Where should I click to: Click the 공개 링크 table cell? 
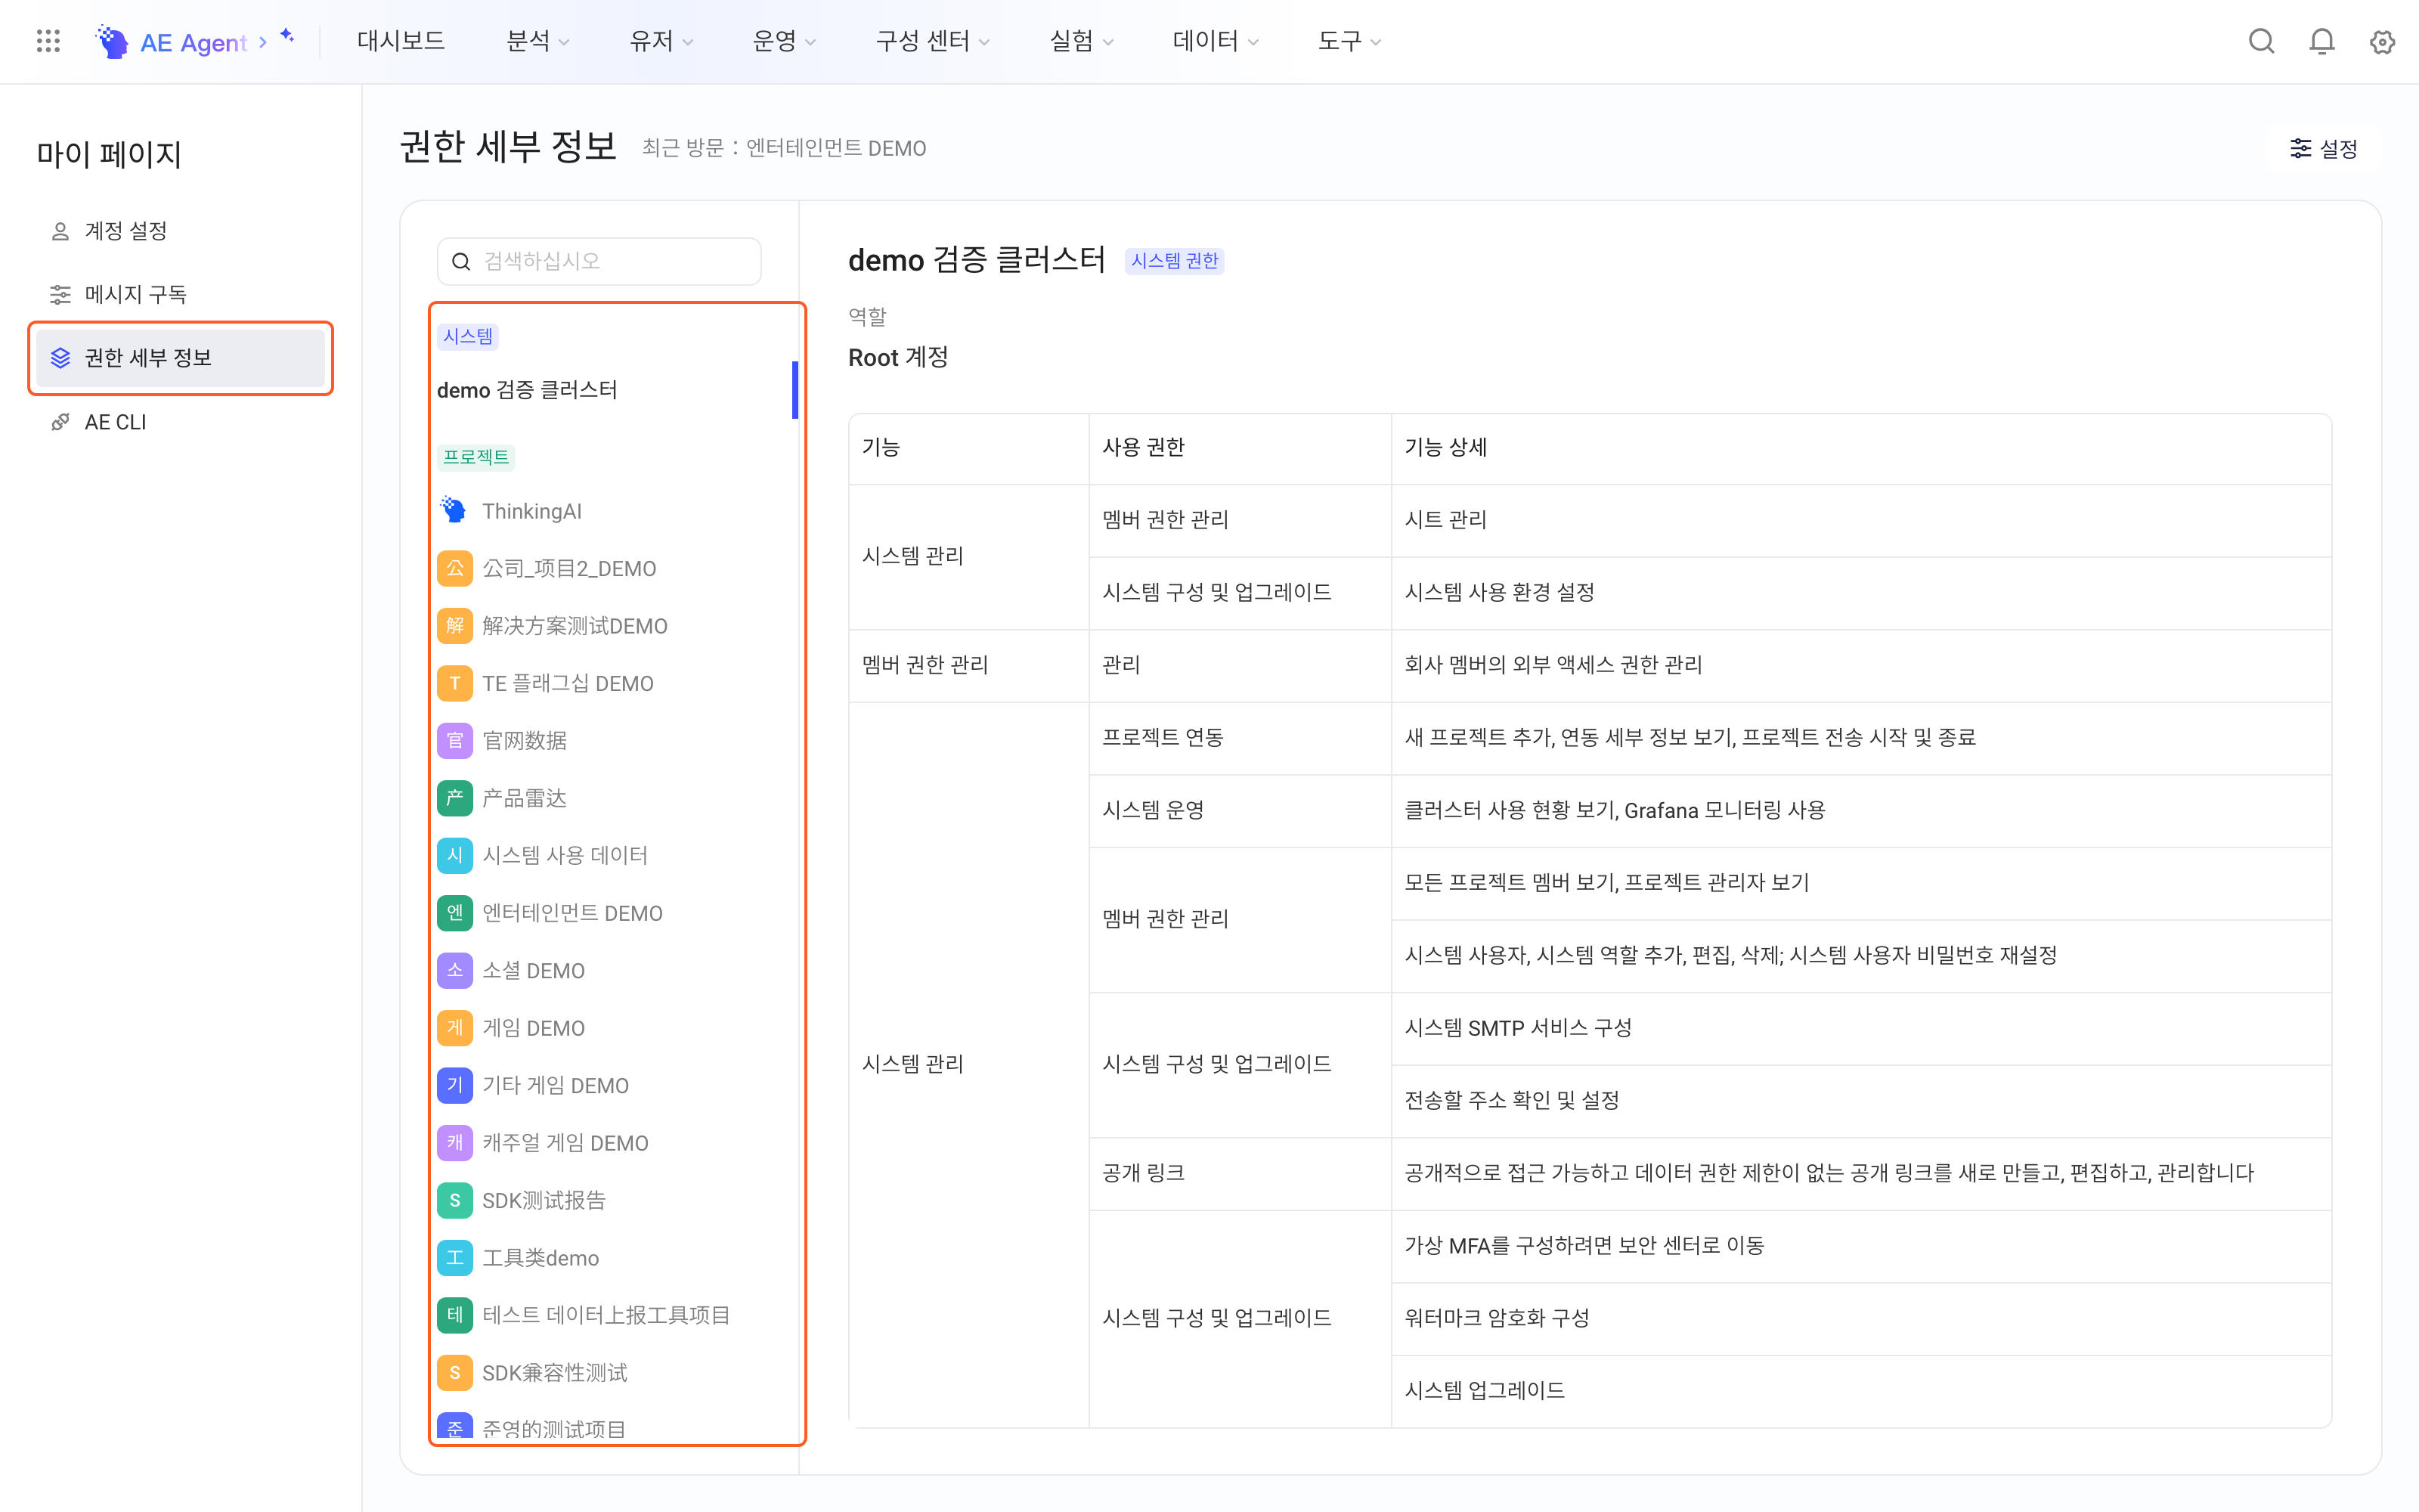tap(1240, 1173)
